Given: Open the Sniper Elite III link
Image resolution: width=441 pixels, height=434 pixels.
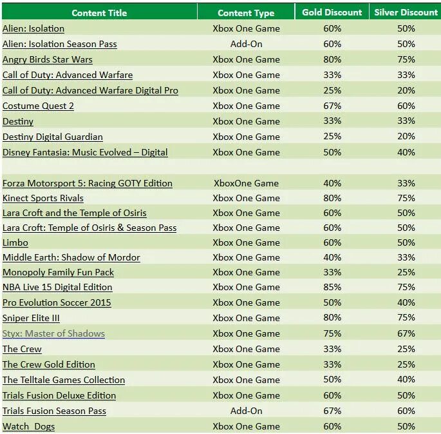Looking at the screenshot, I should [31, 318].
